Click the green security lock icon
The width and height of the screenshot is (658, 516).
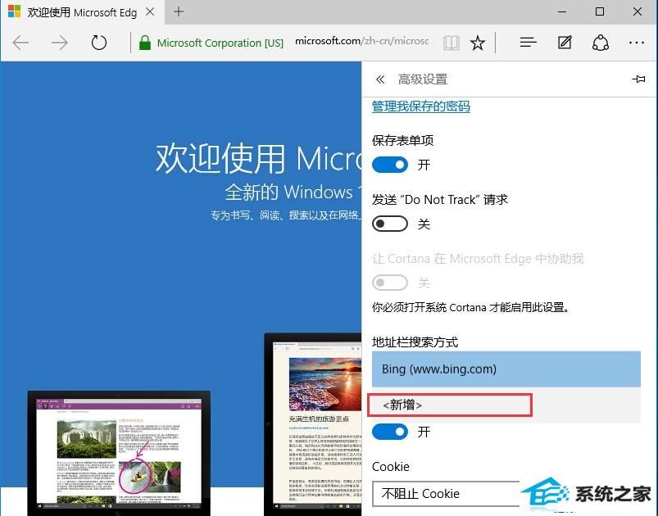point(145,43)
